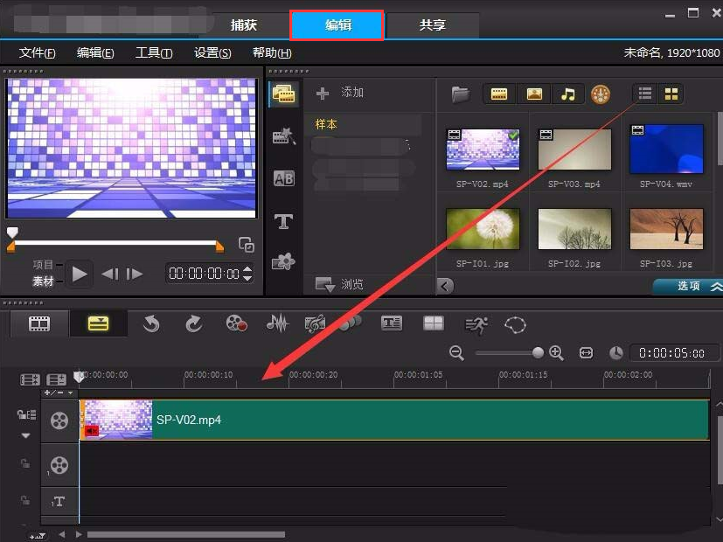Open the AB title library icon
Image resolution: width=723 pixels, height=542 pixels.
(283, 178)
